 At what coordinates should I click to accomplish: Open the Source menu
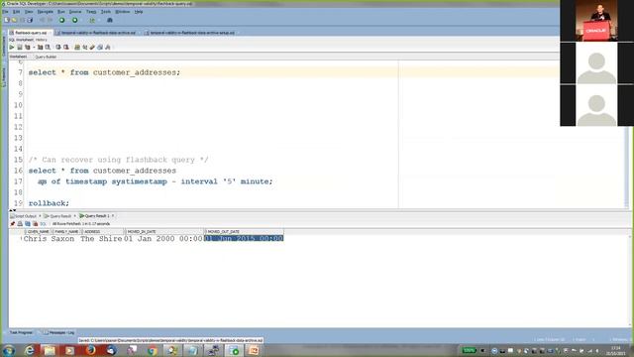(x=75, y=12)
